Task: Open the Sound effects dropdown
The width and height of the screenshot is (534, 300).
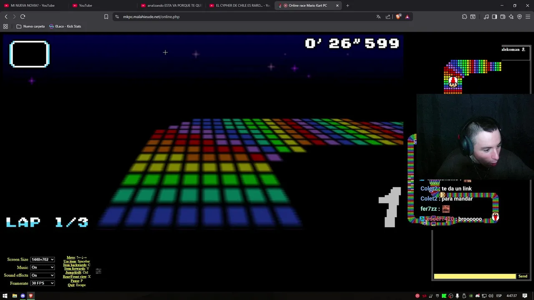Action: coord(43,275)
